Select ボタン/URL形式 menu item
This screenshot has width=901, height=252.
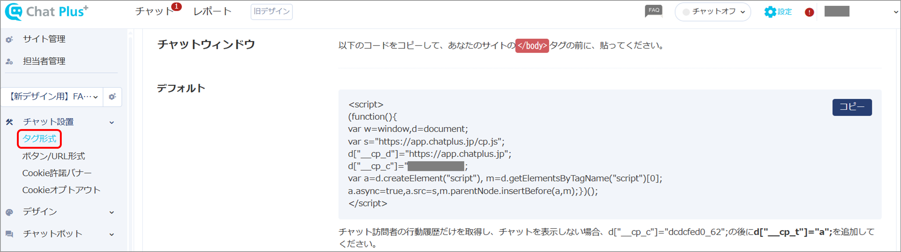53,156
